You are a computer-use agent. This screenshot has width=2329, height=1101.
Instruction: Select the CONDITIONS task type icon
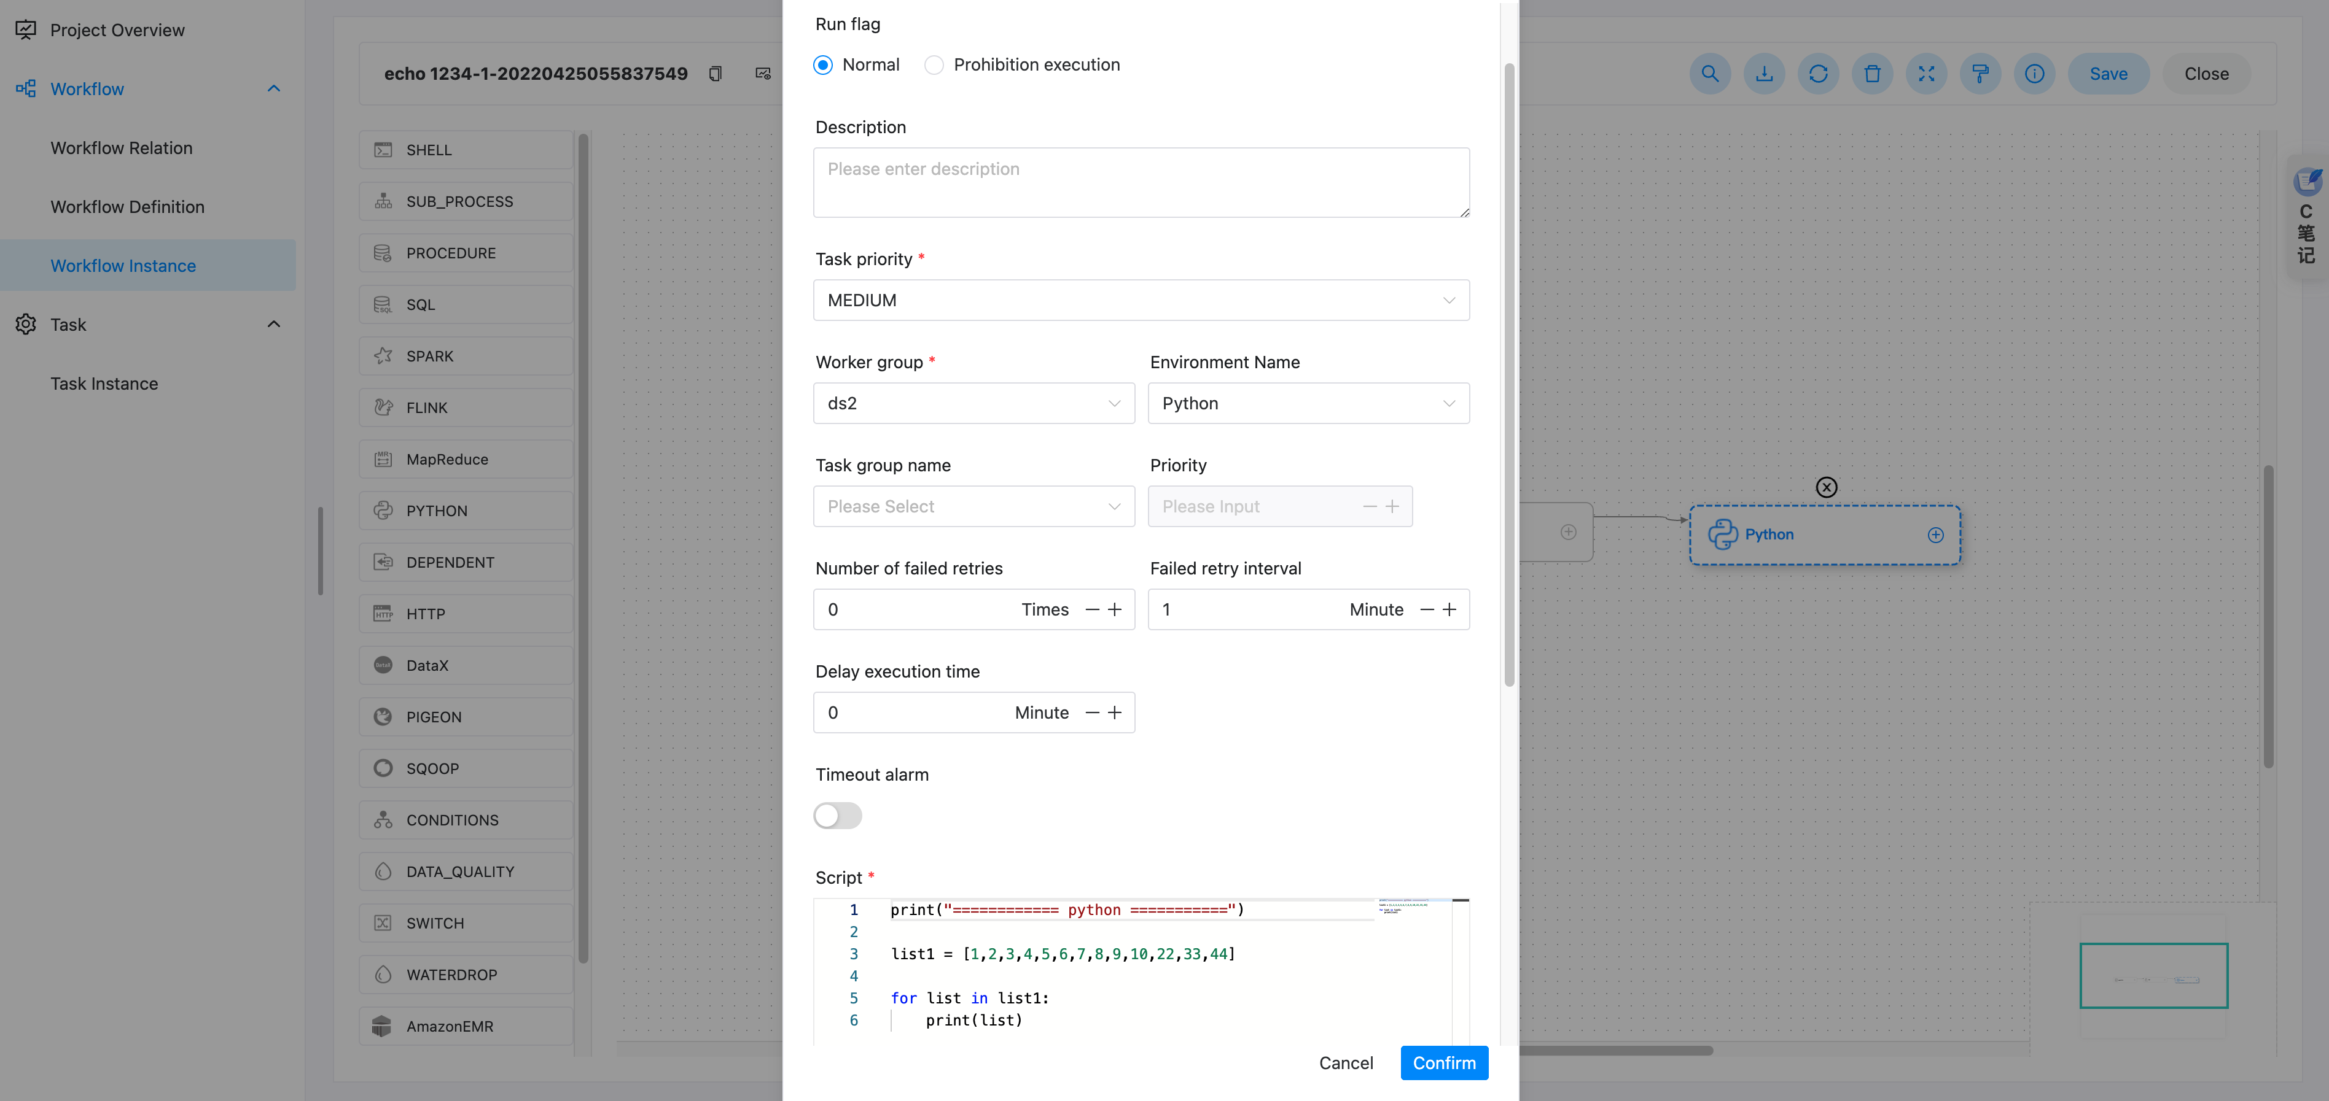[383, 819]
